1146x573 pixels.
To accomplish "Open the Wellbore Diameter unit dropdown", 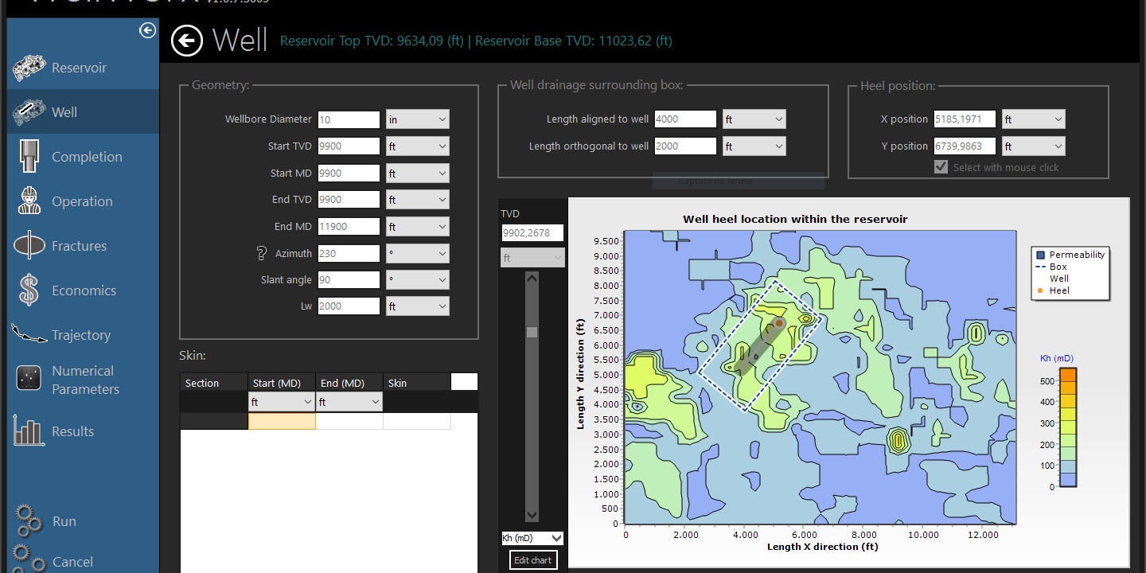I will click(x=418, y=119).
